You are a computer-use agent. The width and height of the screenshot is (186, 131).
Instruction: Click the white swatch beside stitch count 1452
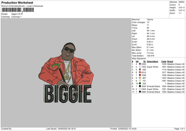point(140,67)
